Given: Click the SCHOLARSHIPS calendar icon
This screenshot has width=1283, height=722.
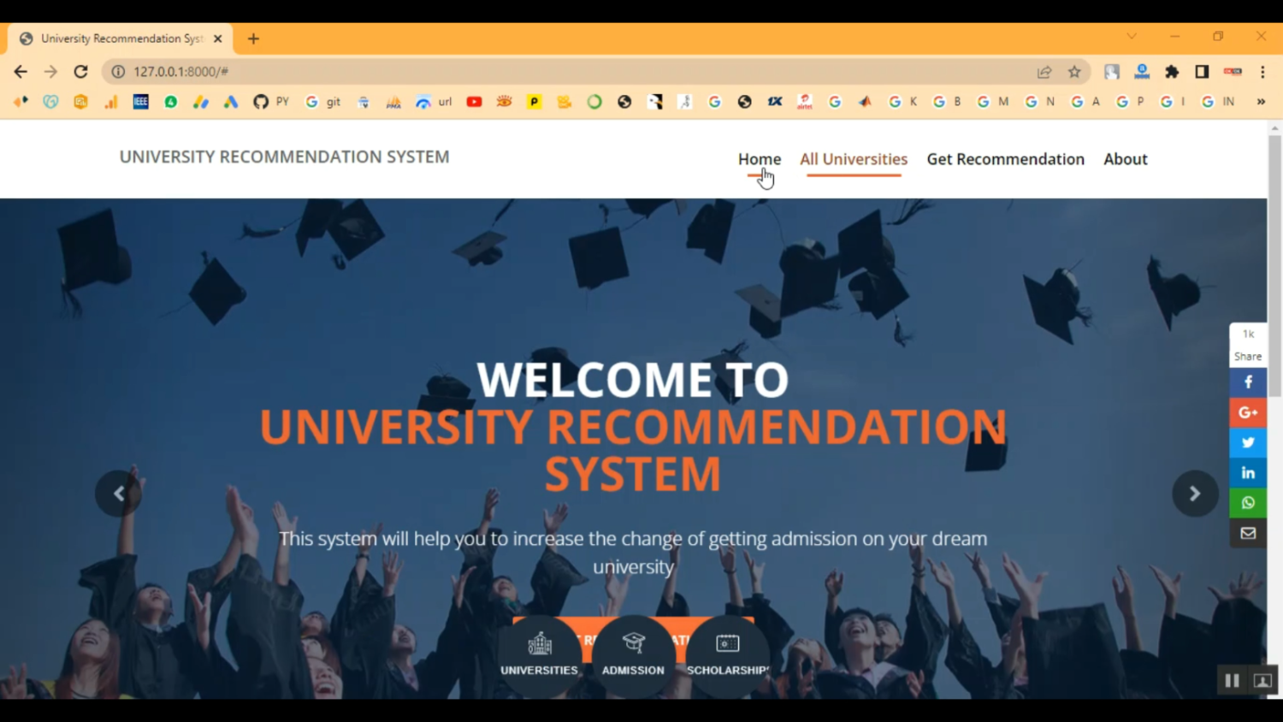Looking at the screenshot, I should click(x=726, y=643).
